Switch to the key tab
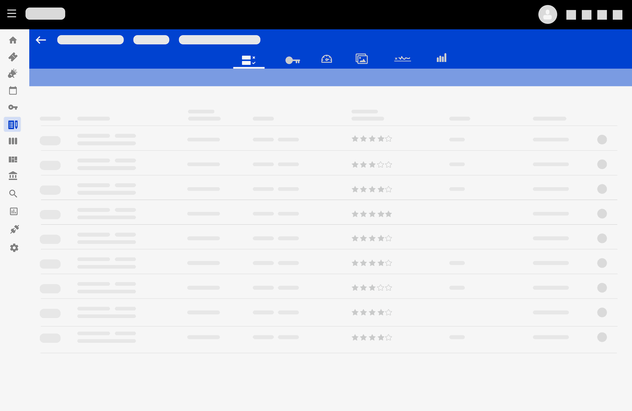Viewport: 632px width, 411px height. 292,60
